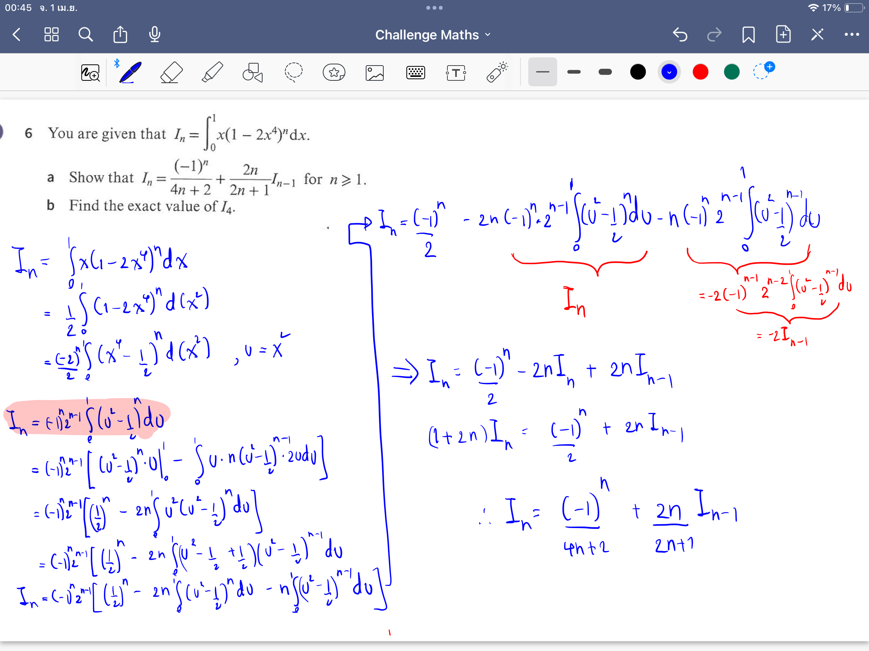The width and height of the screenshot is (869, 651).
Task: Open the Elements sticker tool
Action: tap(334, 72)
